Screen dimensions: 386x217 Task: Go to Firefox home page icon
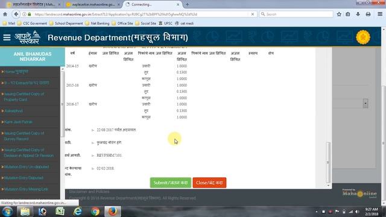5,14
